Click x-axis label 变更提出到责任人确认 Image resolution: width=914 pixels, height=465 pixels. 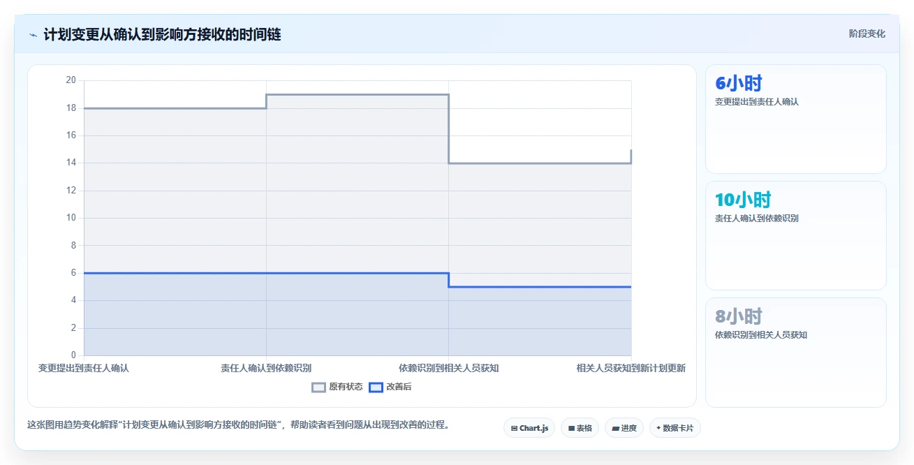point(83,368)
